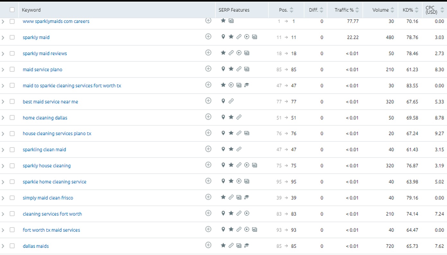447x255 pixels.
Task: Open keyword link 'cleaning services fort worth'
Action: 52,214
